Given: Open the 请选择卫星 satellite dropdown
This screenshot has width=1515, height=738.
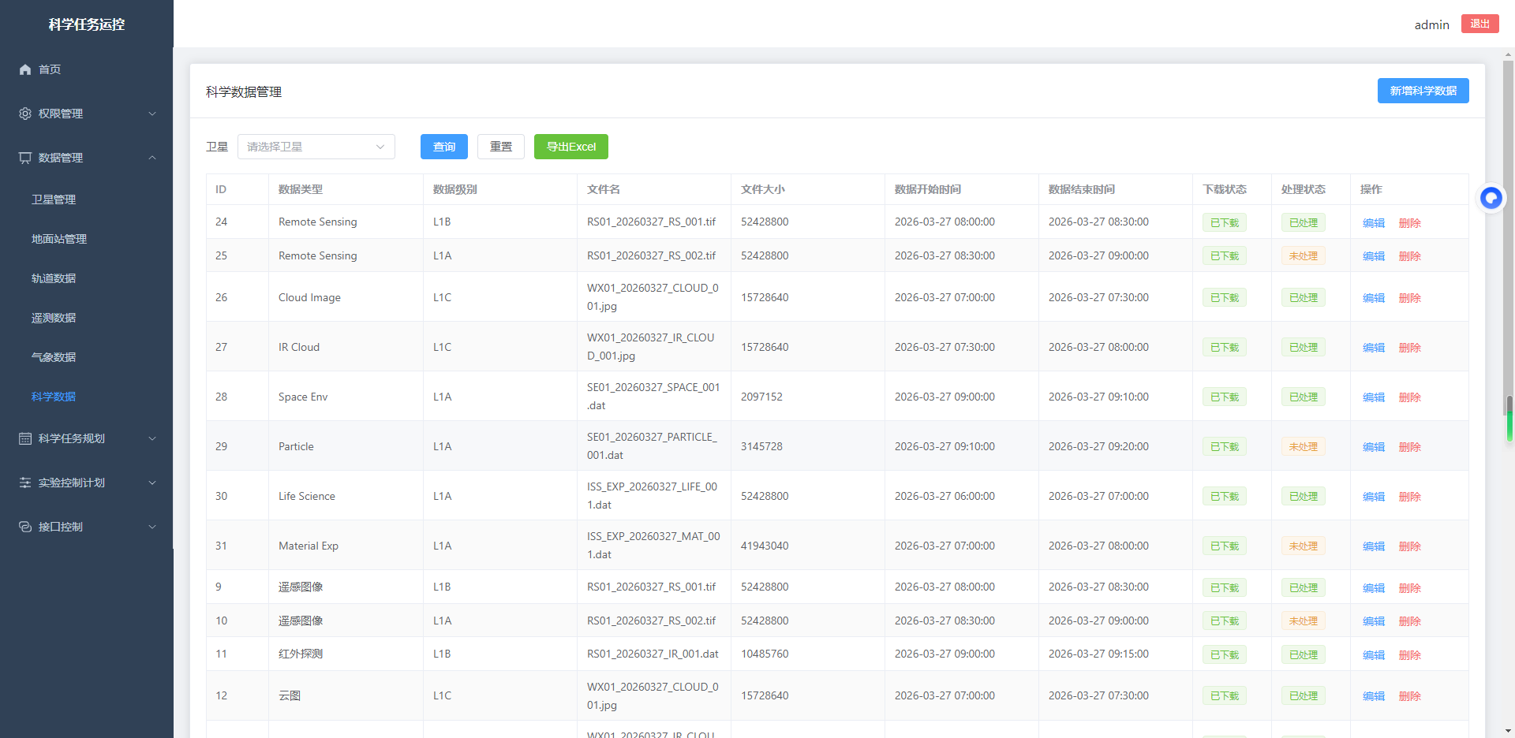Looking at the screenshot, I should tap(316, 147).
